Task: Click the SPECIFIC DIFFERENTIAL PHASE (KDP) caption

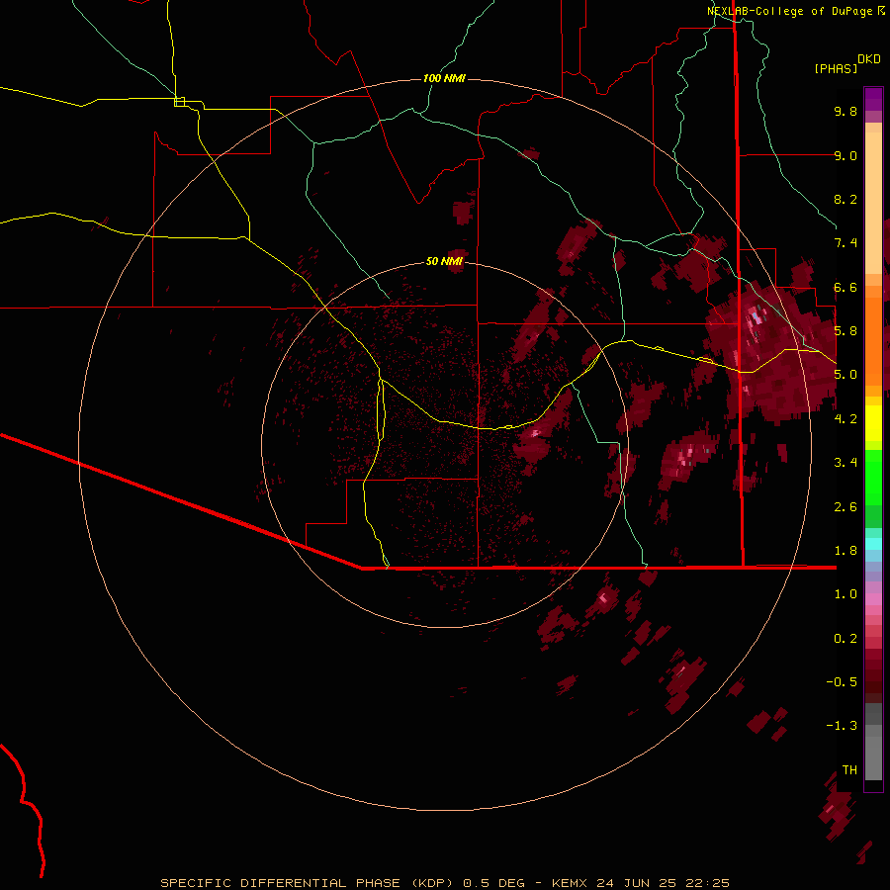Action: coord(307,883)
